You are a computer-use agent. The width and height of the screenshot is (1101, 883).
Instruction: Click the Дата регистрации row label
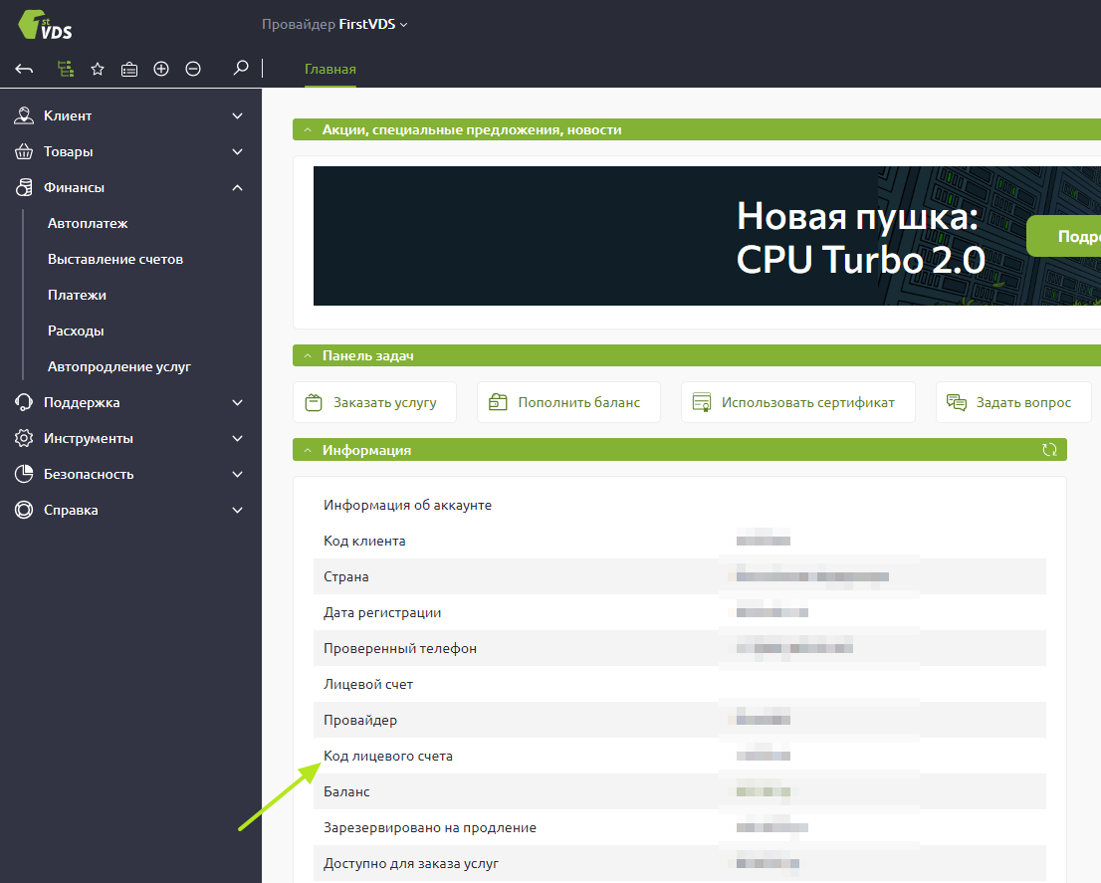coord(382,613)
